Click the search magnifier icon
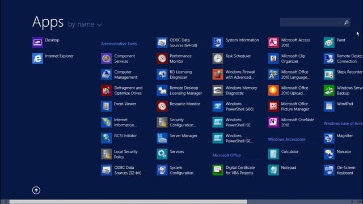 tap(347, 23)
